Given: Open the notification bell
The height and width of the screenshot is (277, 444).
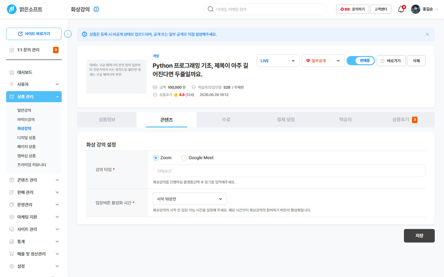Looking at the screenshot, I should point(401,9).
